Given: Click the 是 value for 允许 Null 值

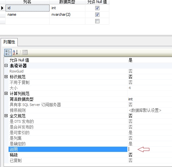Looking at the screenshot, I should [130, 60].
